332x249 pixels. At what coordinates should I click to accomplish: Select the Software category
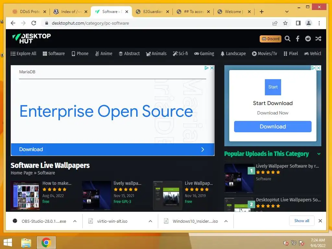point(54,53)
